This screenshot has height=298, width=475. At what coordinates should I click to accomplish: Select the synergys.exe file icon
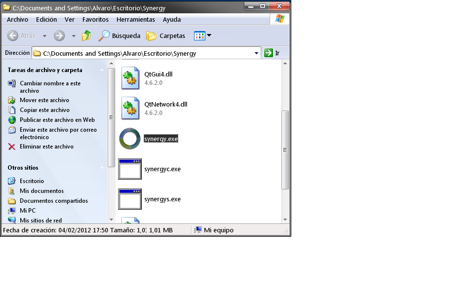[130, 199]
